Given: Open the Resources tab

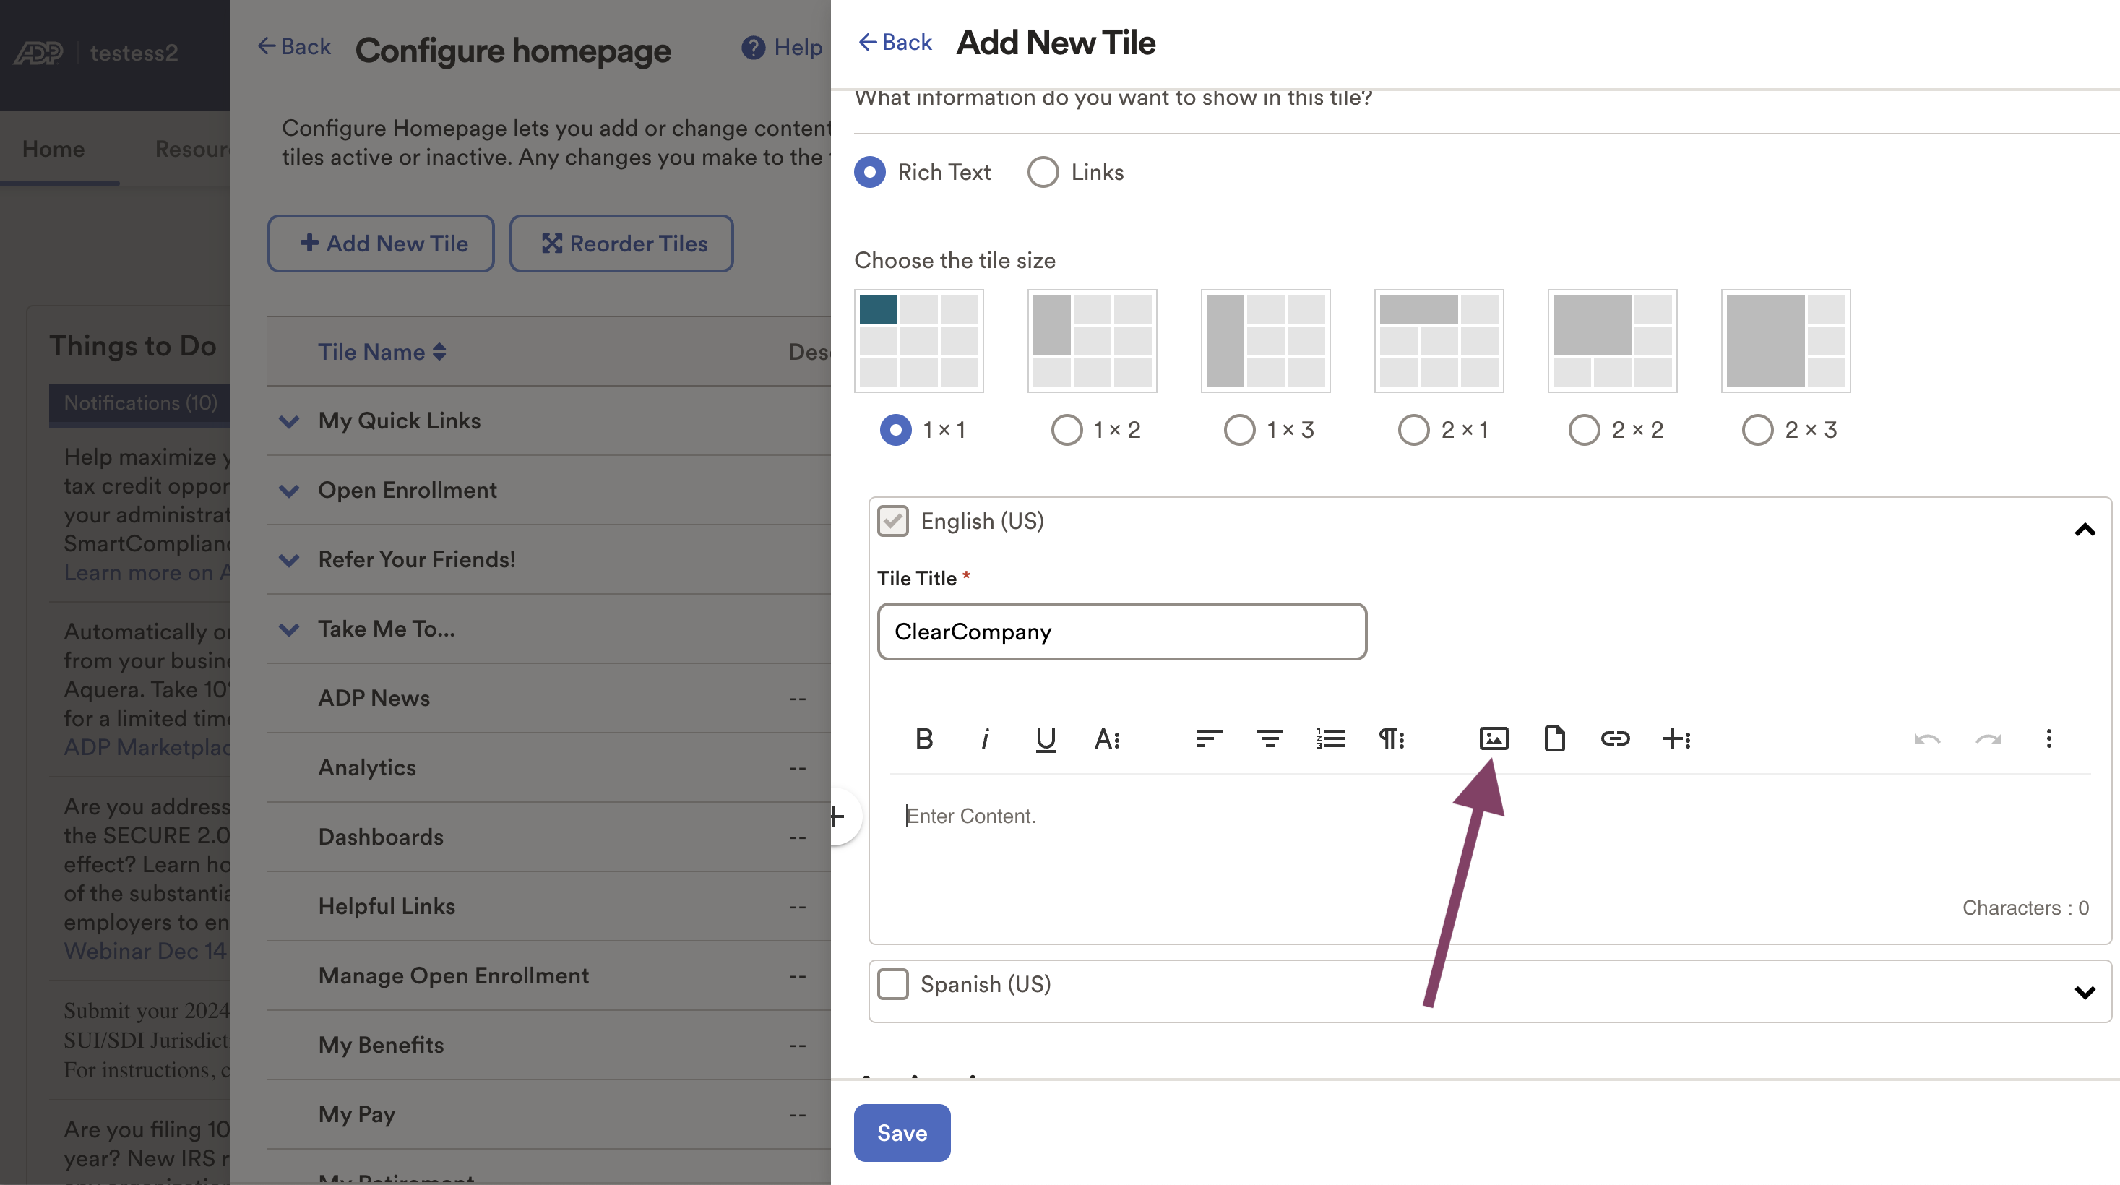Looking at the screenshot, I should pyautogui.click(x=193, y=149).
